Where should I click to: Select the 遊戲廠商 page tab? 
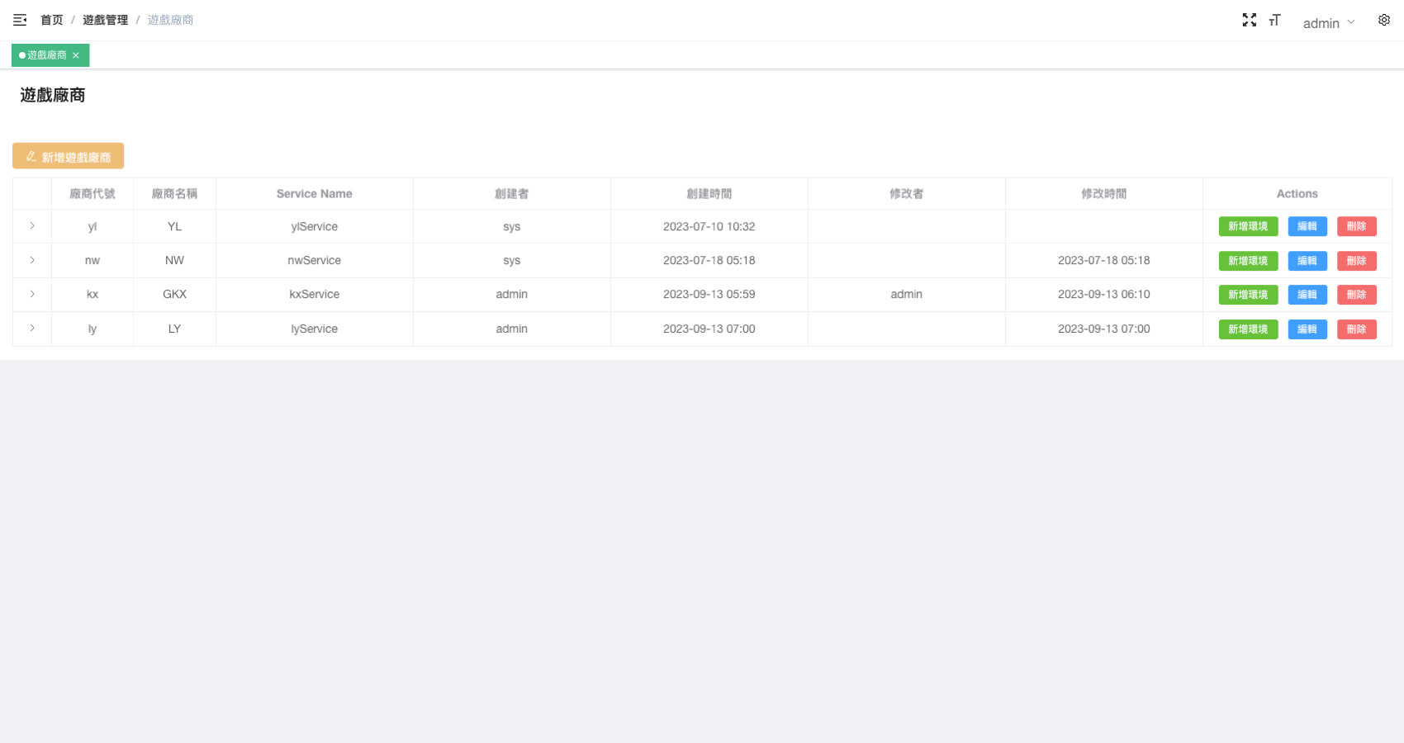click(x=46, y=55)
